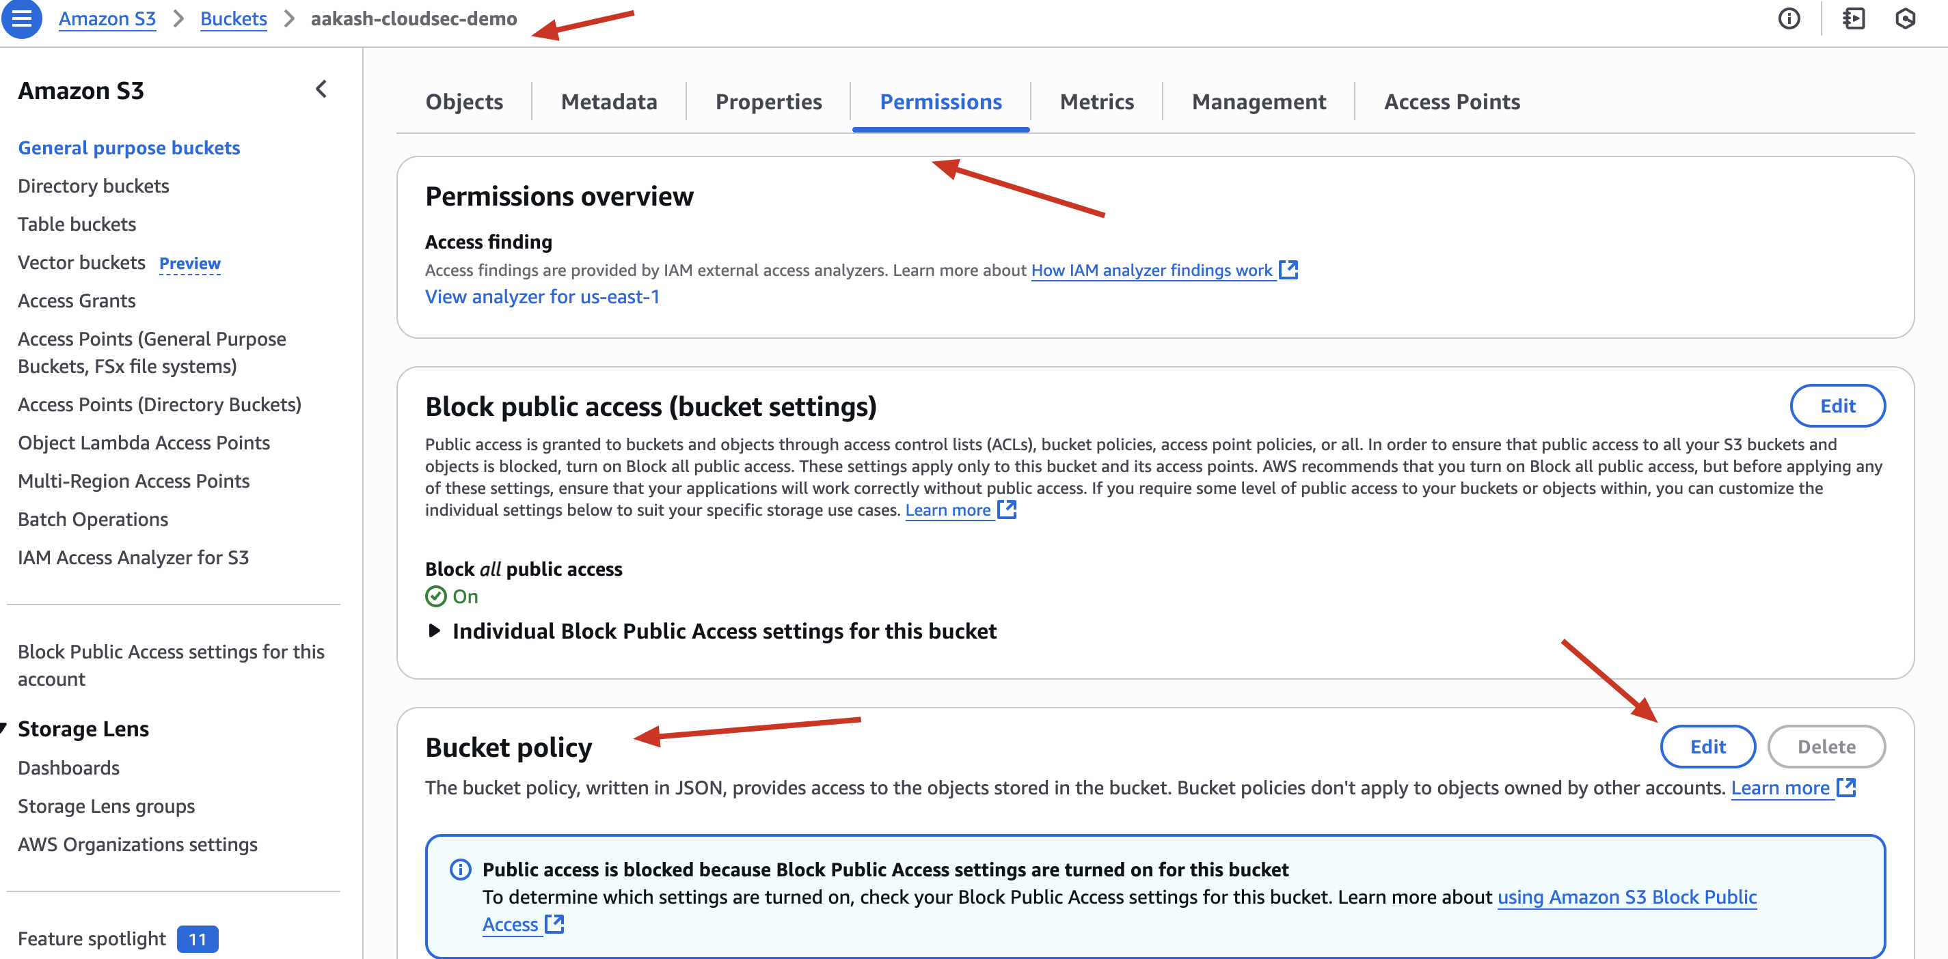Click Delete bucket policy button
Viewport: 1948px width, 959px height.
click(x=1826, y=747)
